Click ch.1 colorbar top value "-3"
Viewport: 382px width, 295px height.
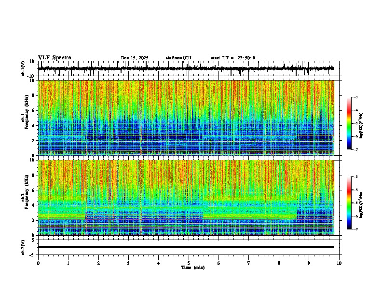(x=355, y=97)
